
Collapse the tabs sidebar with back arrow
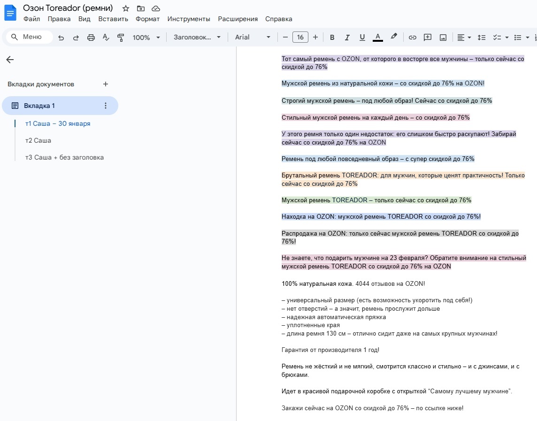[10, 60]
